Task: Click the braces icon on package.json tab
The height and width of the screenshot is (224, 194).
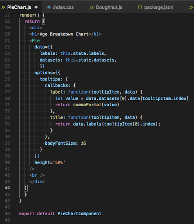Action: (140, 7)
